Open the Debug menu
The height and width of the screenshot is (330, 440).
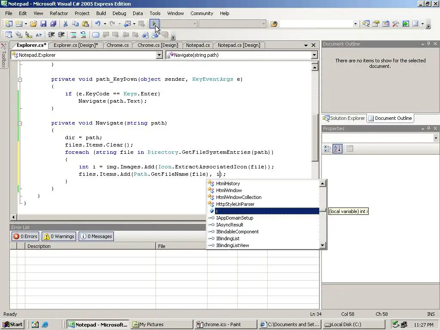tap(119, 13)
